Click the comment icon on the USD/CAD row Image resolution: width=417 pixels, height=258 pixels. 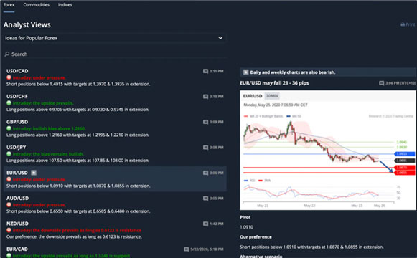(205, 71)
